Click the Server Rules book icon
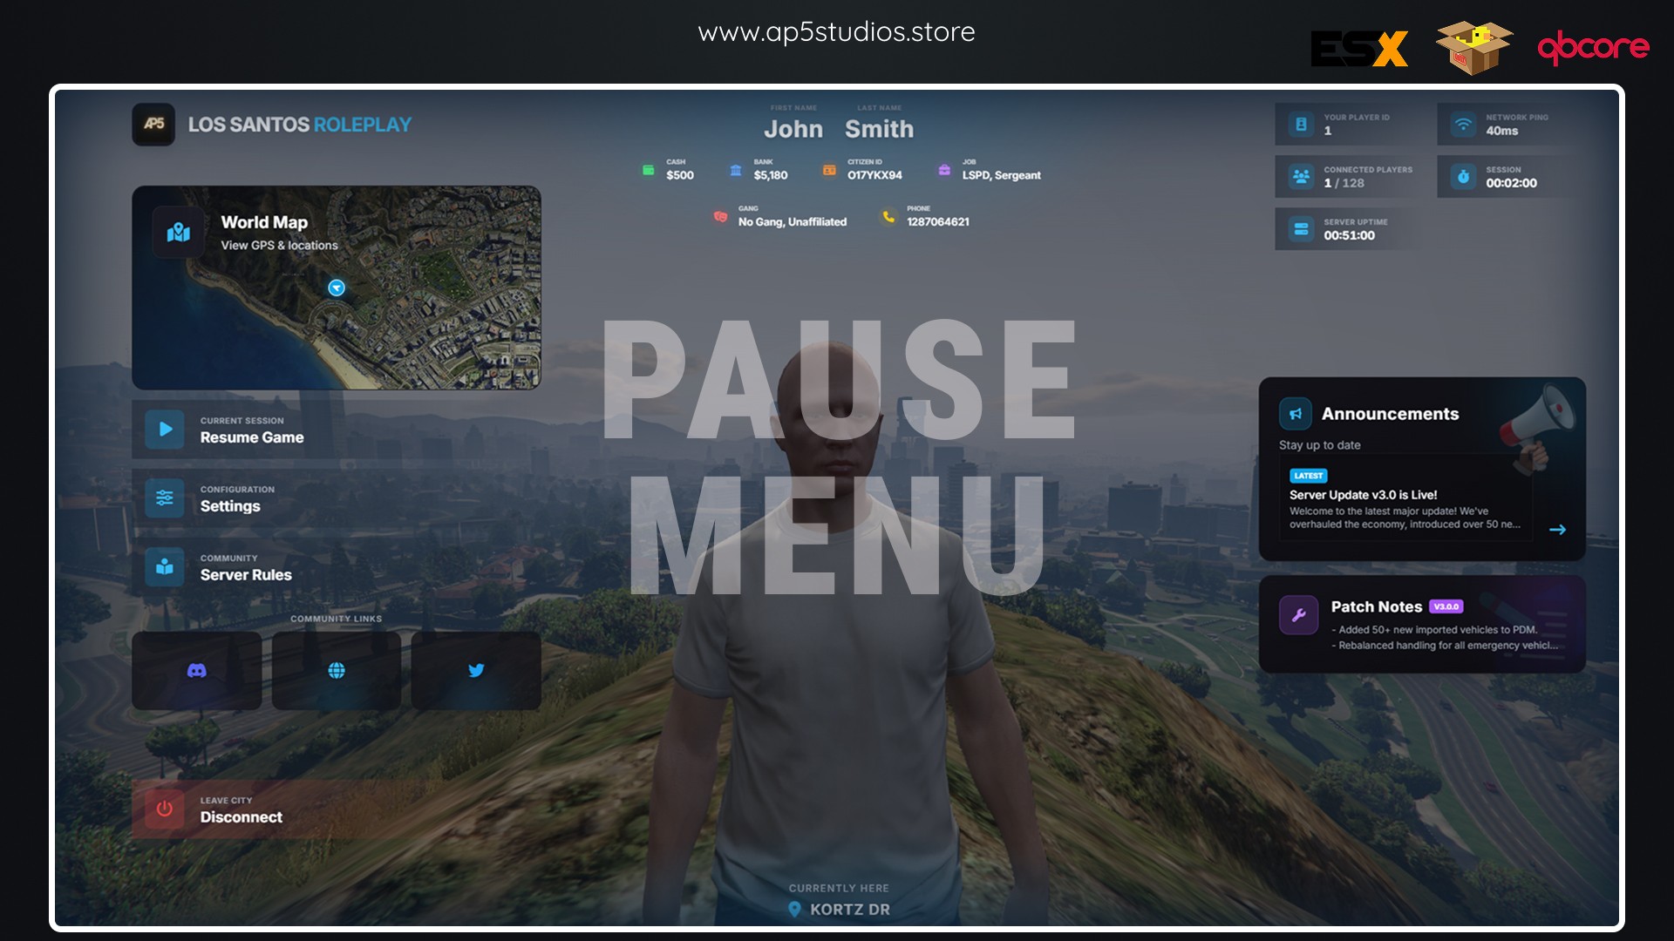This screenshot has height=941, width=1674. (x=165, y=566)
